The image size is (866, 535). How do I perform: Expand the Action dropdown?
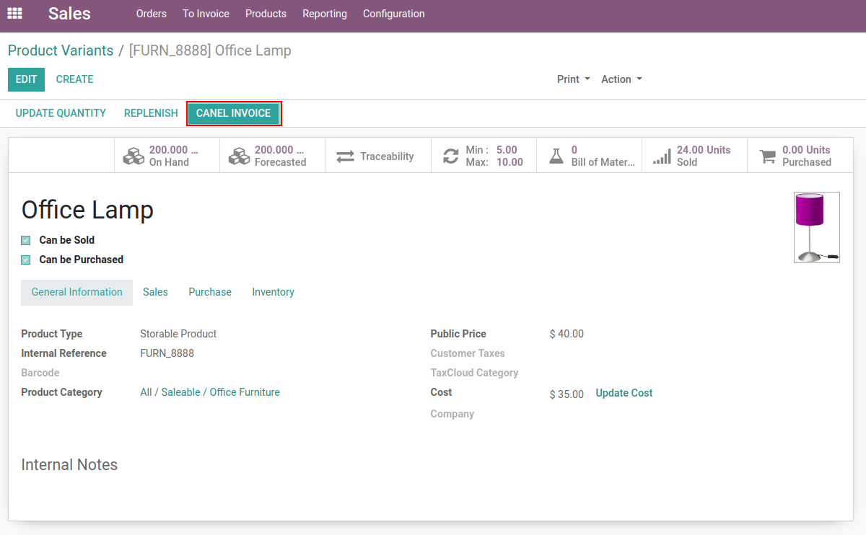(621, 79)
